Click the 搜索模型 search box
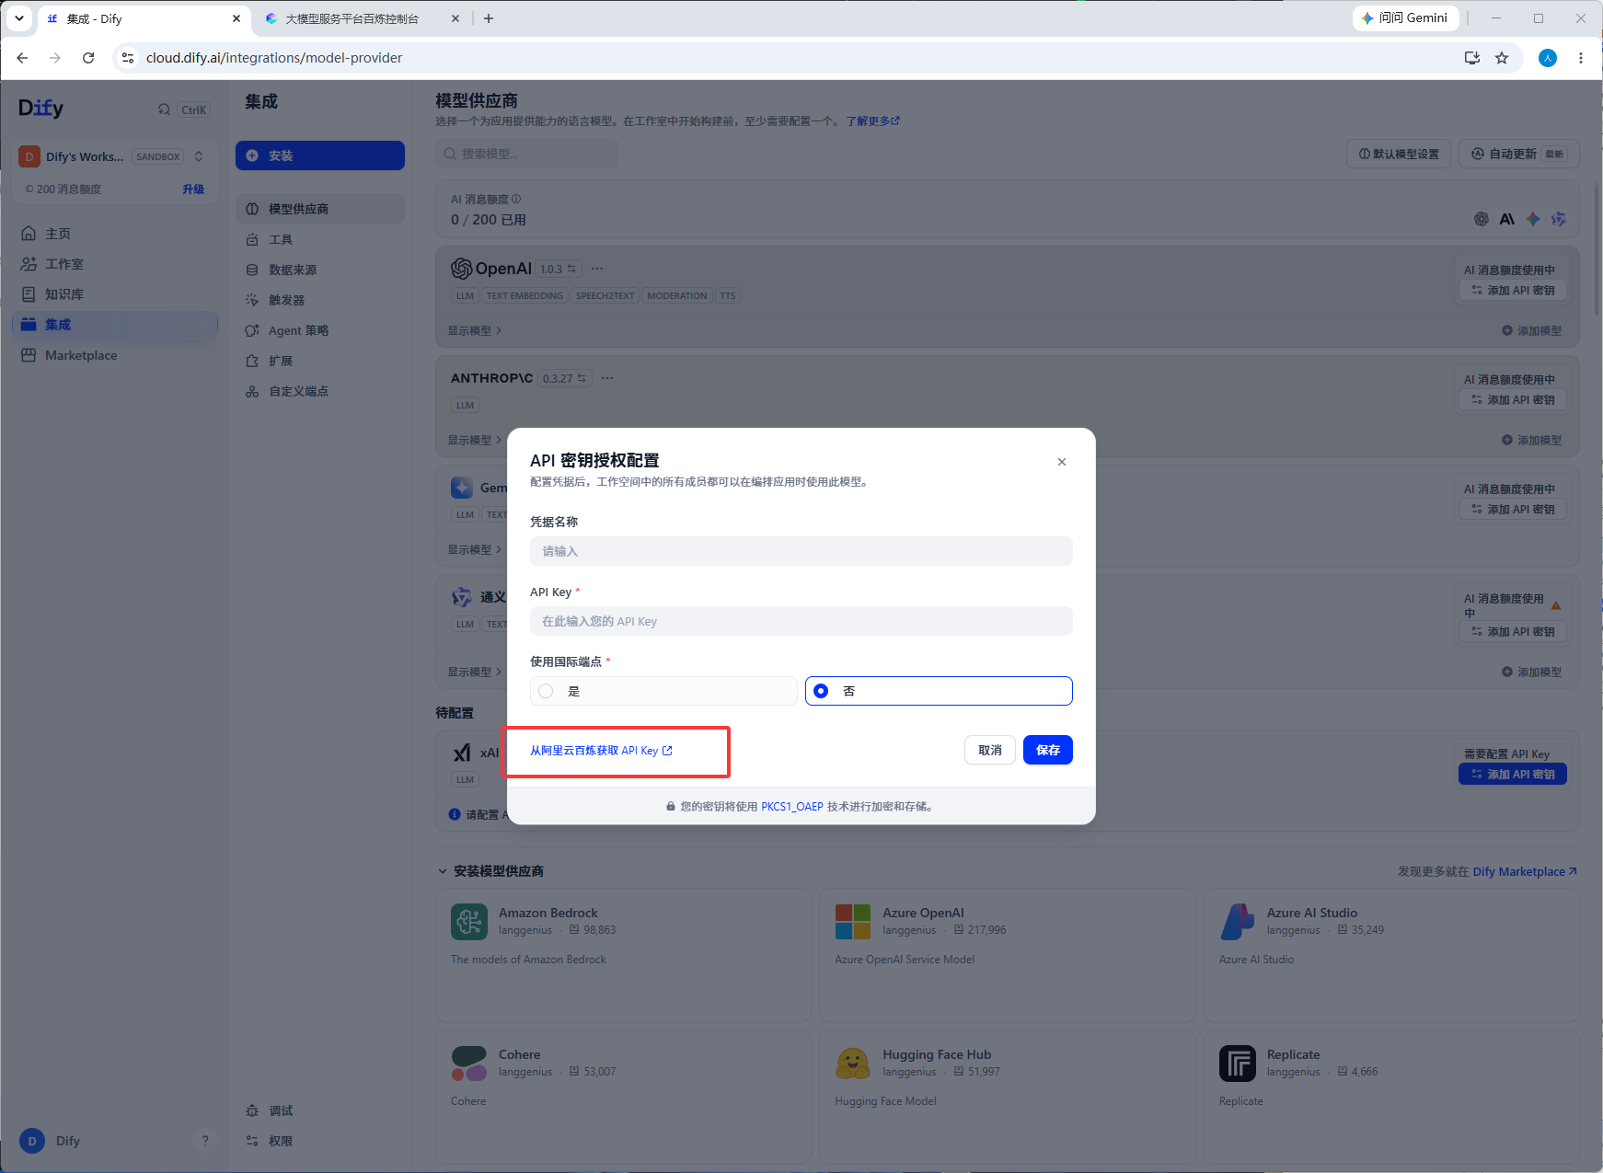 527,154
